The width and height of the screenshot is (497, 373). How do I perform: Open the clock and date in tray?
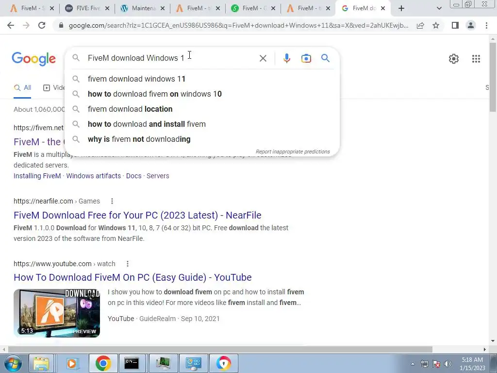(472, 364)
